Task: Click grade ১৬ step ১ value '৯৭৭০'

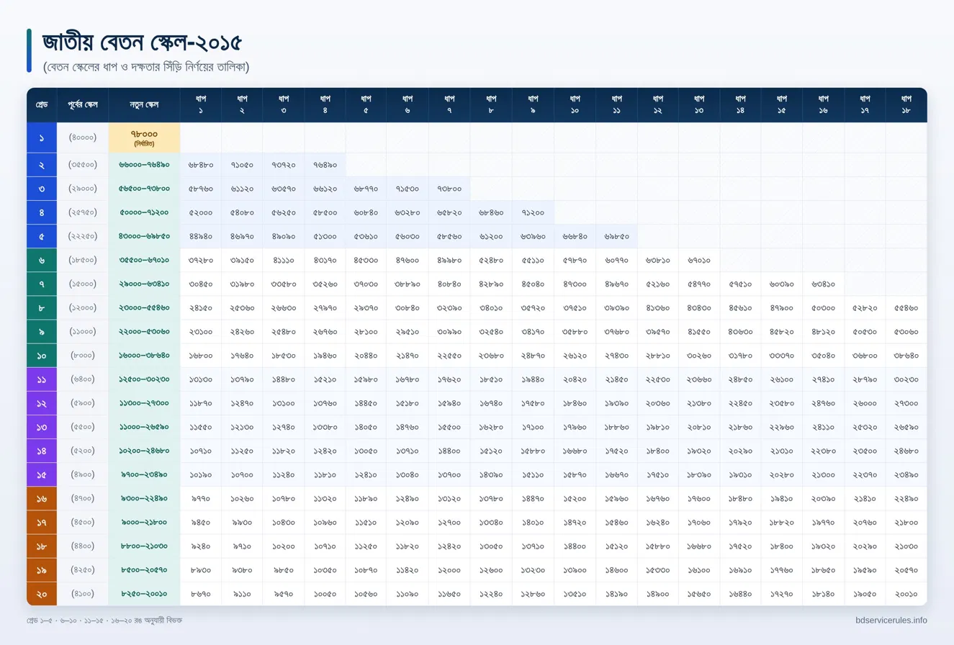Action: coord(200,498)
